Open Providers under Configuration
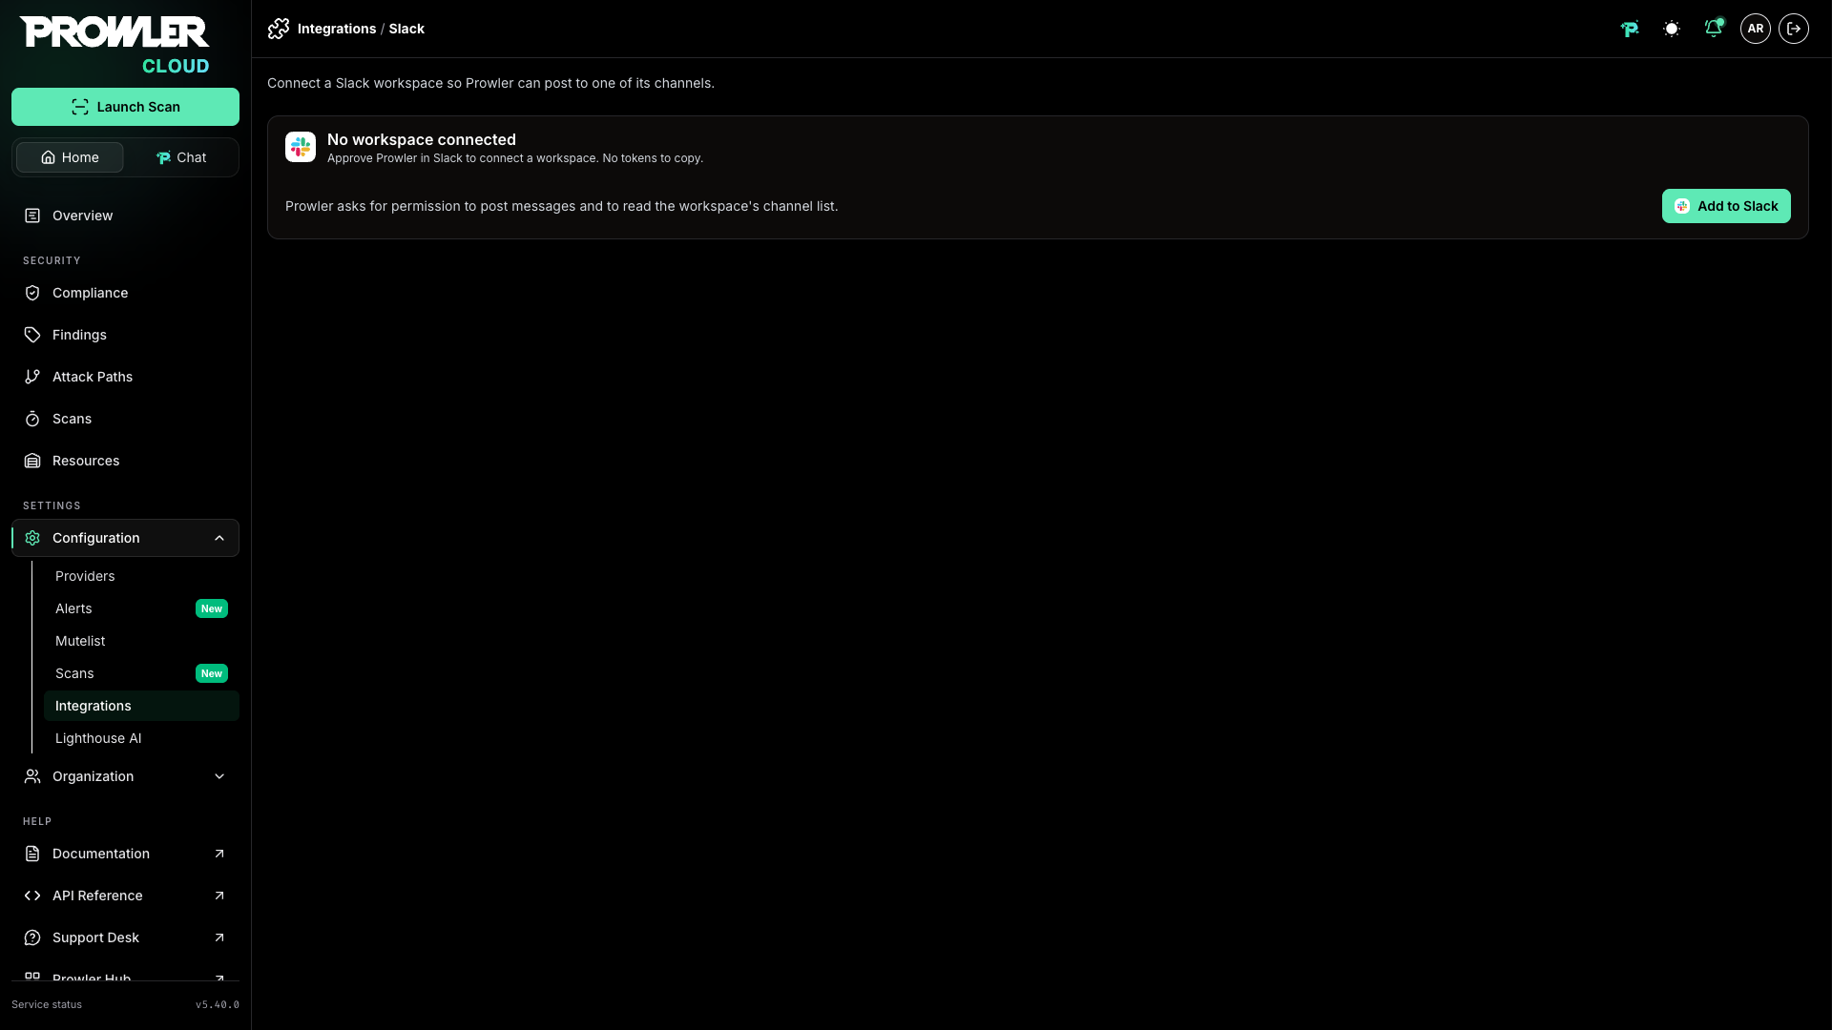 (141, 576)
